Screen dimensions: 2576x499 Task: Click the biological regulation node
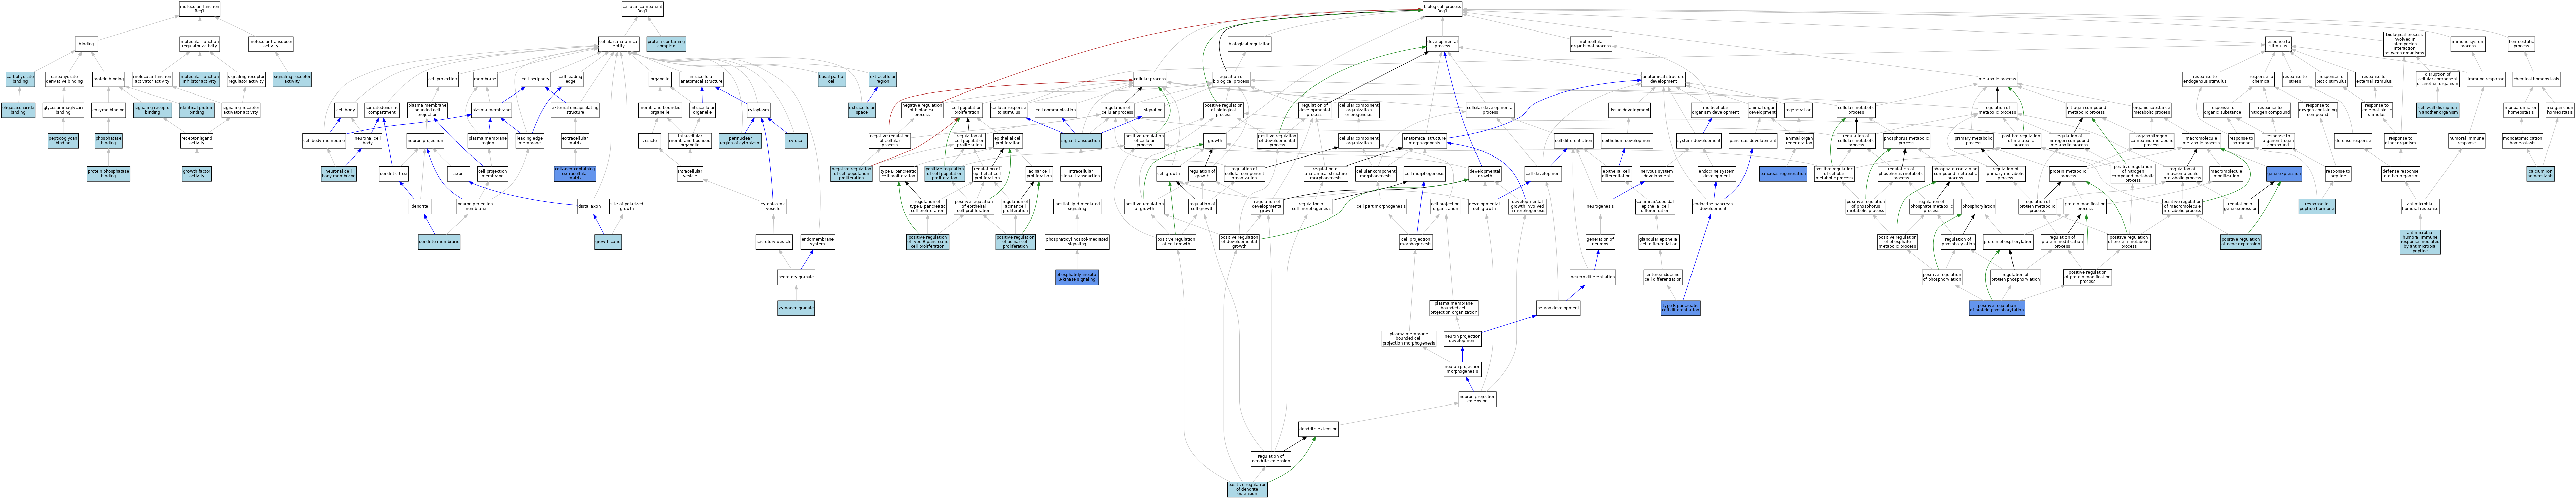[1249, 44]
